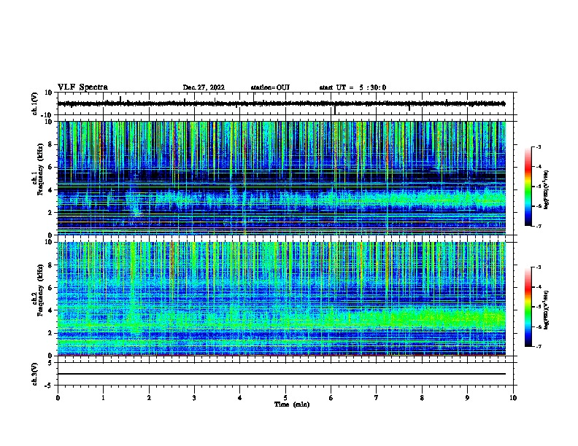Click the "Time (min)" axis label

click(292, 404)
